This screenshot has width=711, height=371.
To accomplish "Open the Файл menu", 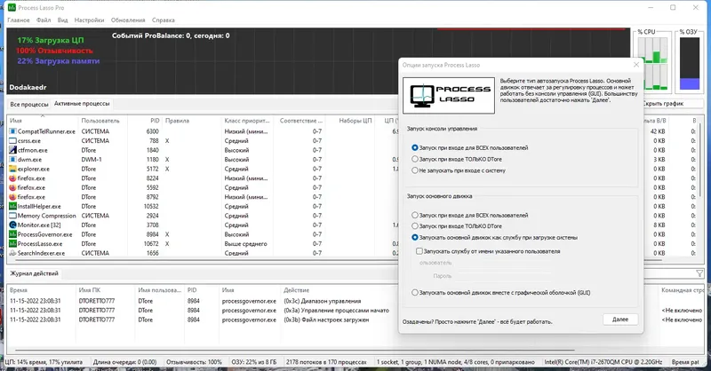I will click(x=44, y=20).
